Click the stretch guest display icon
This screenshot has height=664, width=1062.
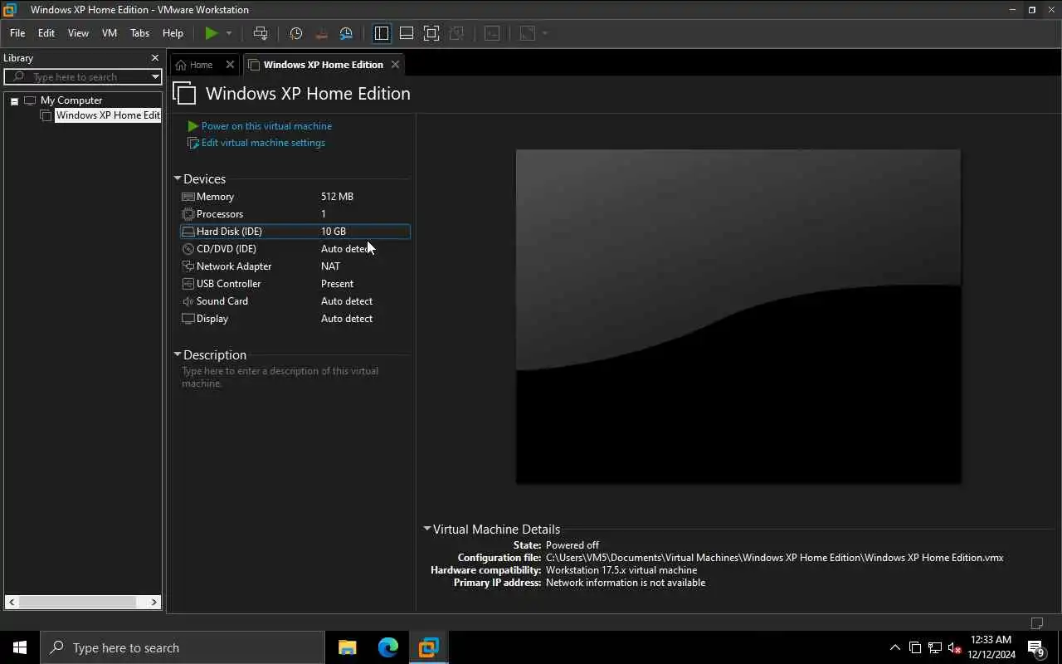click(x=528, y=33)
